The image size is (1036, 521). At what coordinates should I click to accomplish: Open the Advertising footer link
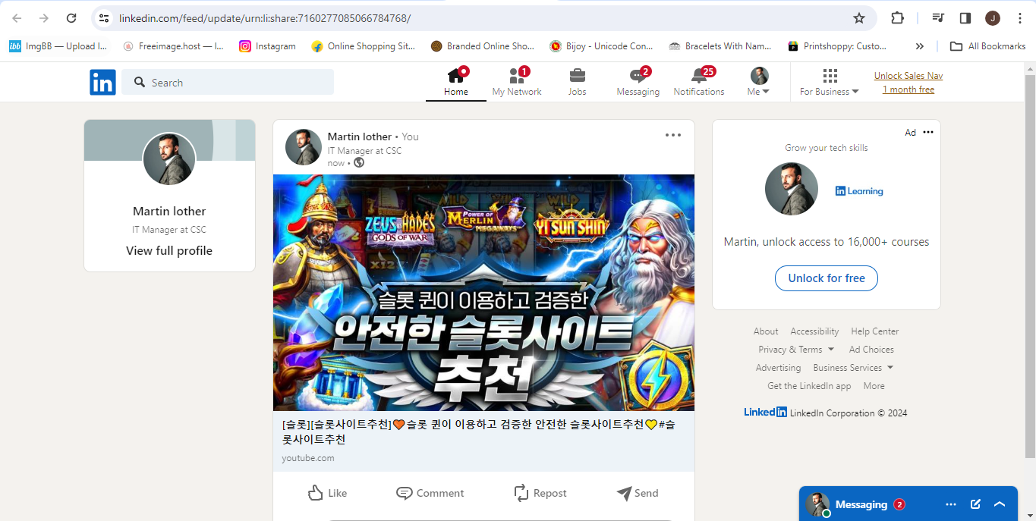pos(778,368)
